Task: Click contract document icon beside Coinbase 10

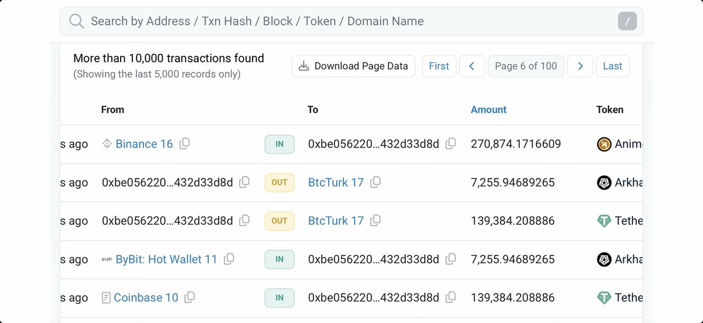Action: point(106,298)
